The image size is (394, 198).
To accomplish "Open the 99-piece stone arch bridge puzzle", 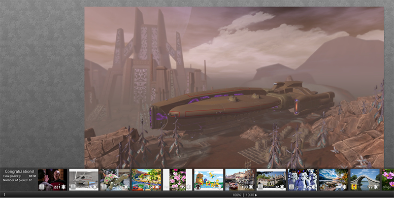I will tap(365, 179).
